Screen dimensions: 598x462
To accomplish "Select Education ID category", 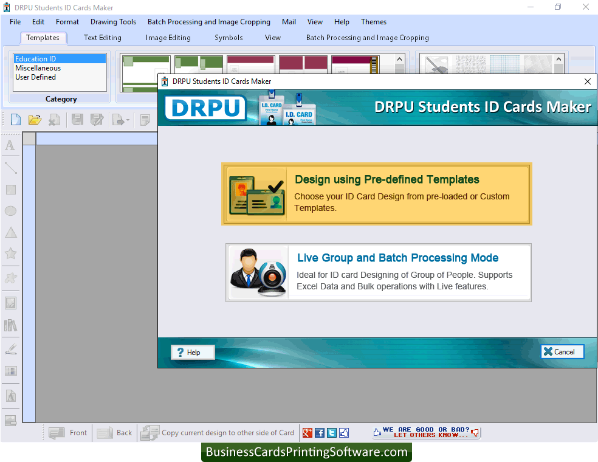I will 60,59.
